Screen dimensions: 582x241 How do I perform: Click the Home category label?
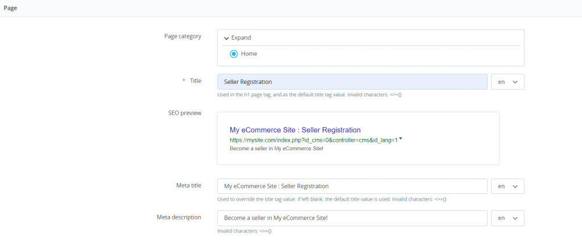tap(249, 54)
